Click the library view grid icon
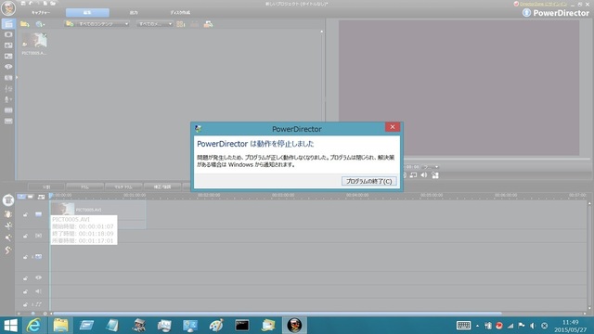 pos(181,24)
